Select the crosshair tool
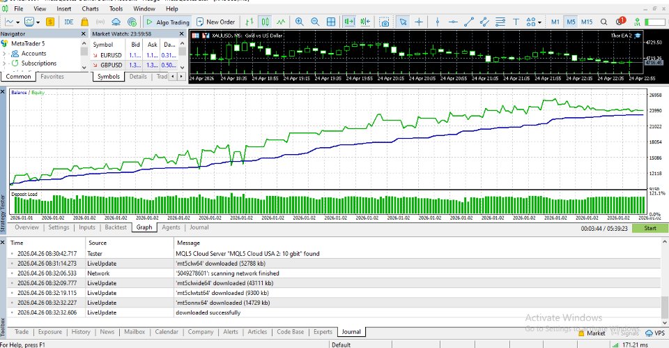The height and width of the screenshot is (348, 669). click(419, 22)
